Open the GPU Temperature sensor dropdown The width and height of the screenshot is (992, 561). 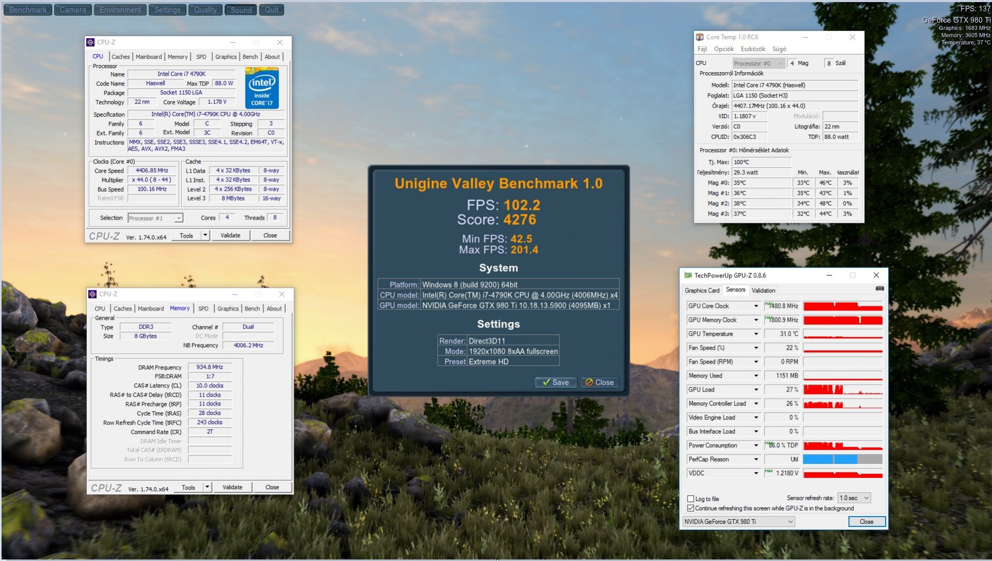pyautogui.click(x=756, y=334)
